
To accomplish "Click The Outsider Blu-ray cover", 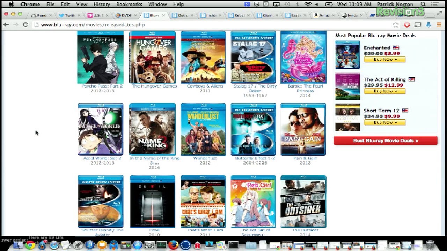I will [x=303, y=201].
